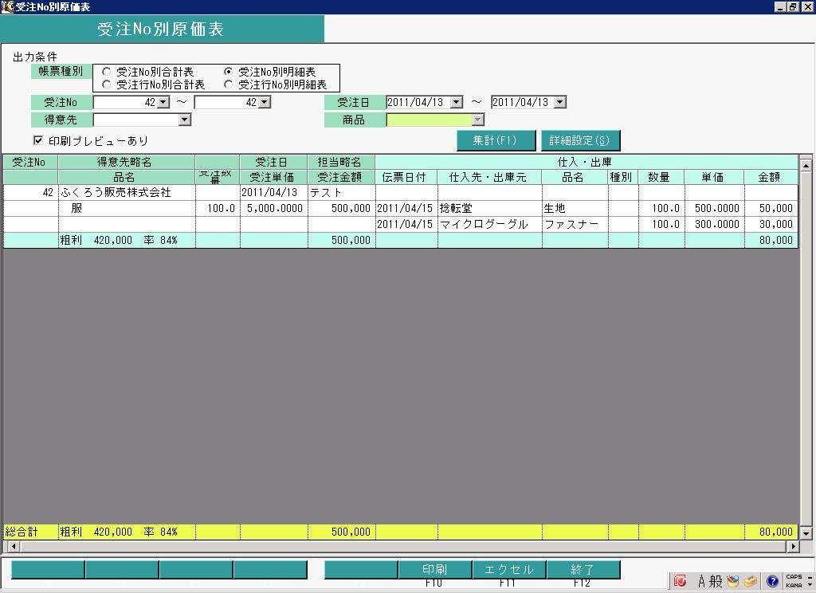Click the horizontal scrollbar right arrow
The width and height of the screenshot is (816, 593).
pyautogui.click(x=793, y=546)
